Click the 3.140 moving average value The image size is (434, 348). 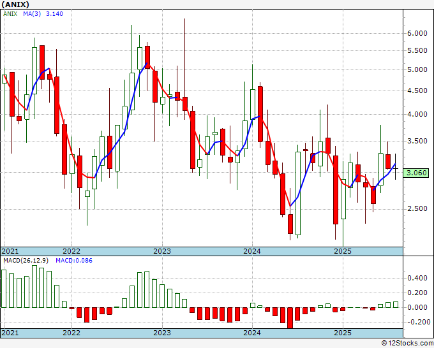tap(54, 14)
